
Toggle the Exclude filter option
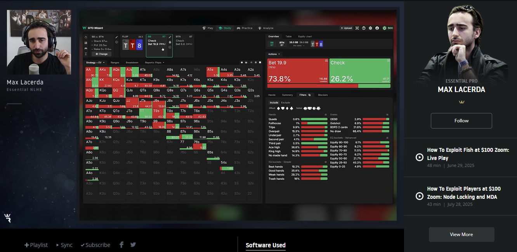[285, 103]
